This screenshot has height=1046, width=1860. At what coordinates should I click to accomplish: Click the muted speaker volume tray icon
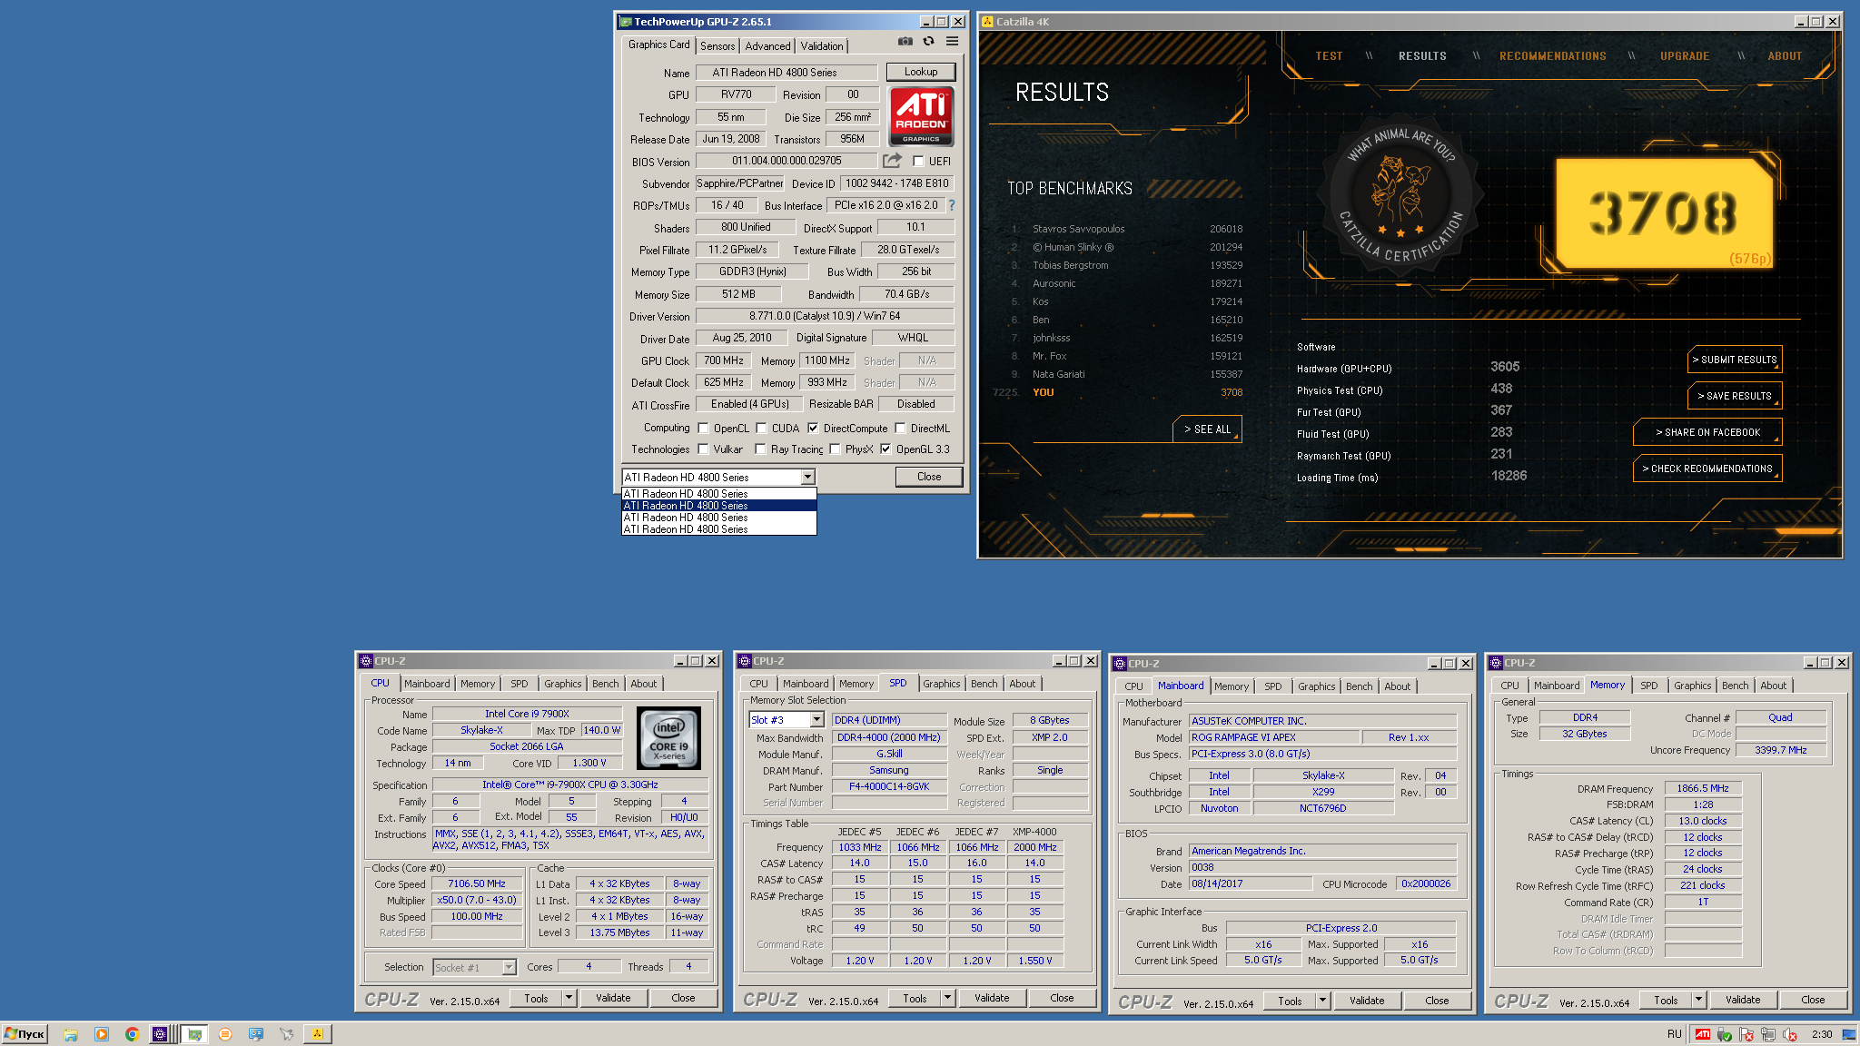[x=1789, y=1034]
